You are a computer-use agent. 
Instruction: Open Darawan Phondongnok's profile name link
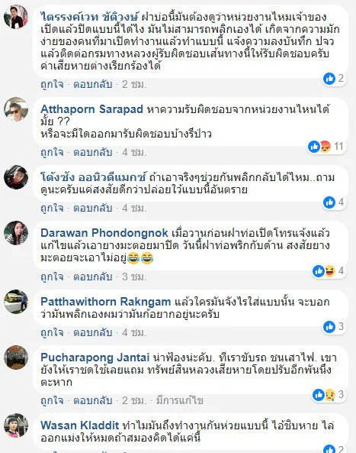click(104, 233)
